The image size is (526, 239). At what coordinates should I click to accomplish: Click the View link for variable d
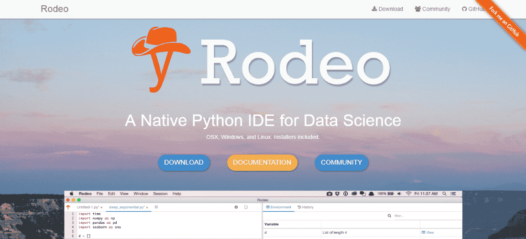(x=427, y=232)
